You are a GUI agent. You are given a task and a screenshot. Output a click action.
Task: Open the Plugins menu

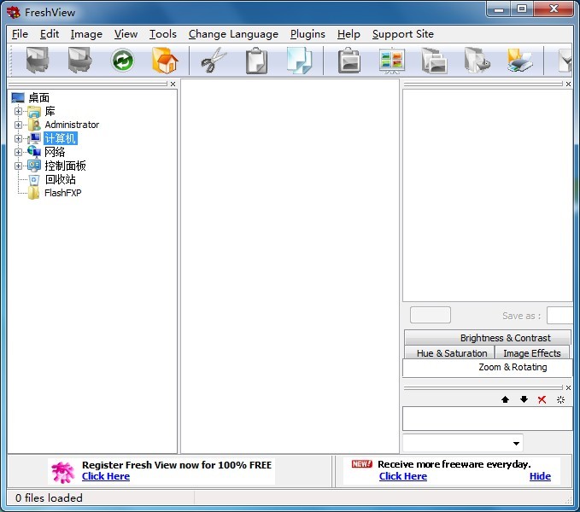(308, 34)
